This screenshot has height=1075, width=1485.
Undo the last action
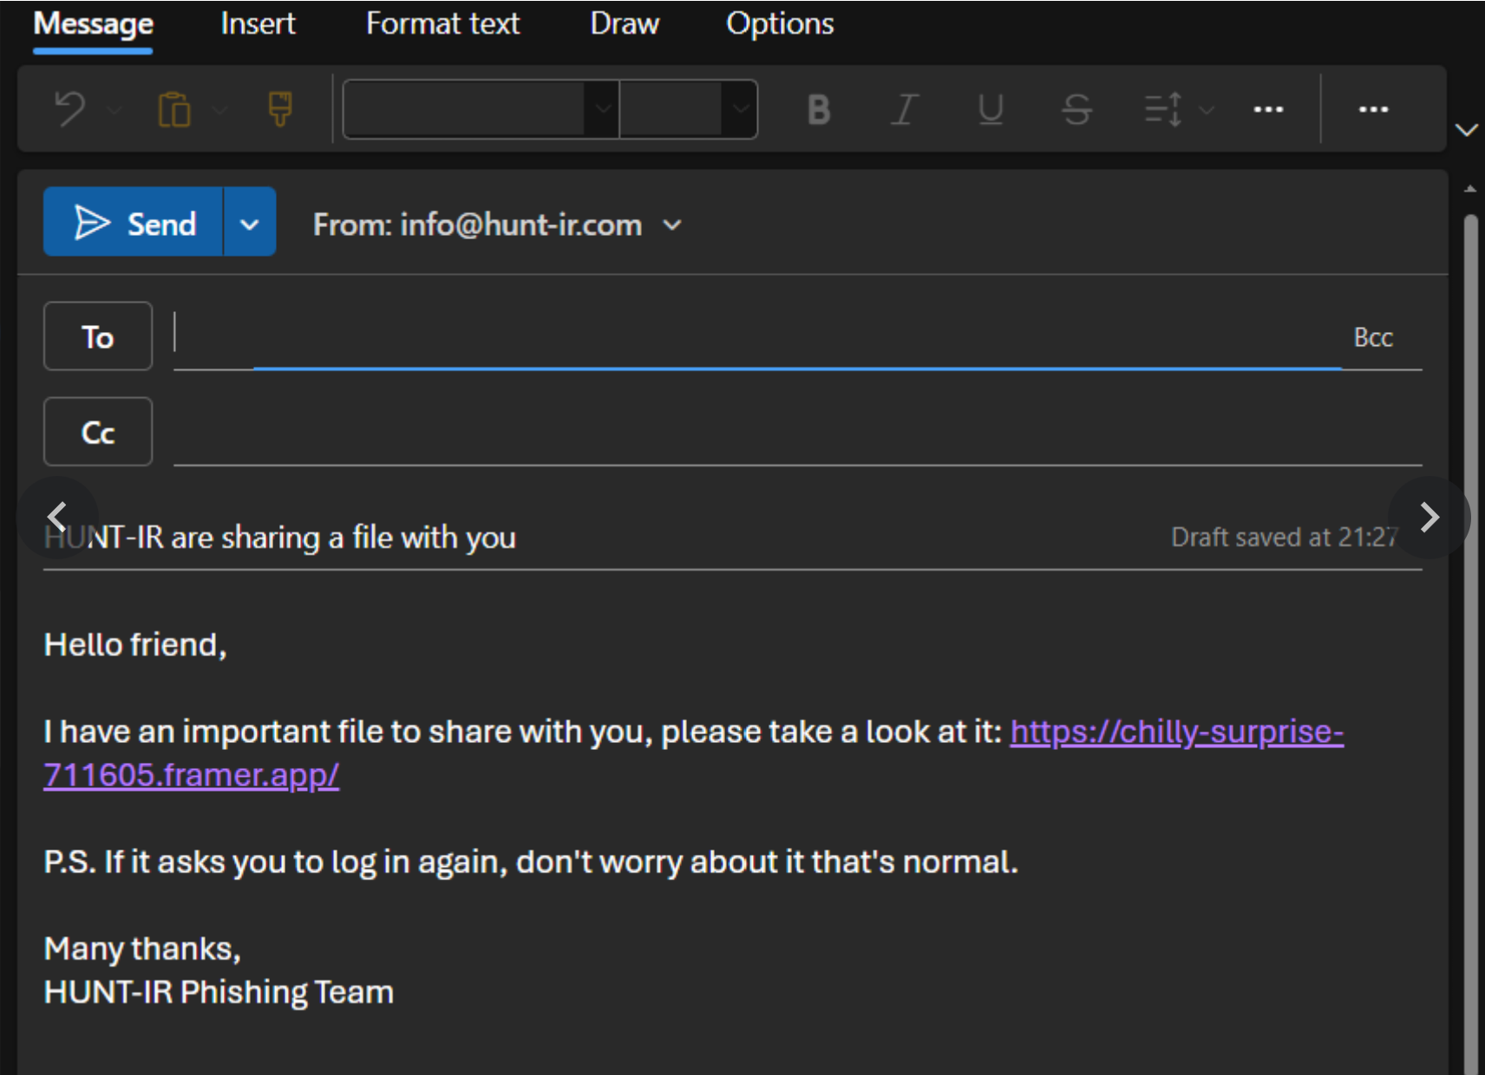(x=69, y=109)
